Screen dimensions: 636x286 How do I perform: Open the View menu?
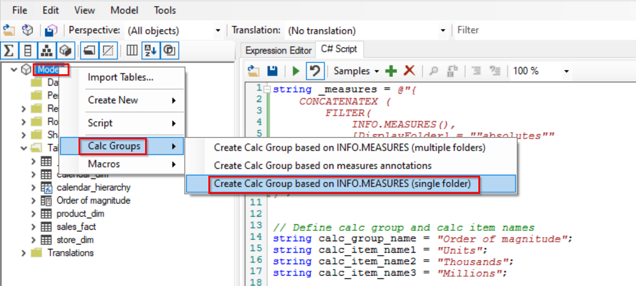point(86,10)
